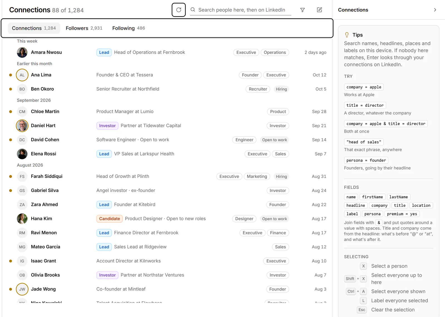Image resolution: width=445 pixels, height=317 pixels.
Task: Click the 'premium = yes' field chip
Action: click(x=402, y=214)
